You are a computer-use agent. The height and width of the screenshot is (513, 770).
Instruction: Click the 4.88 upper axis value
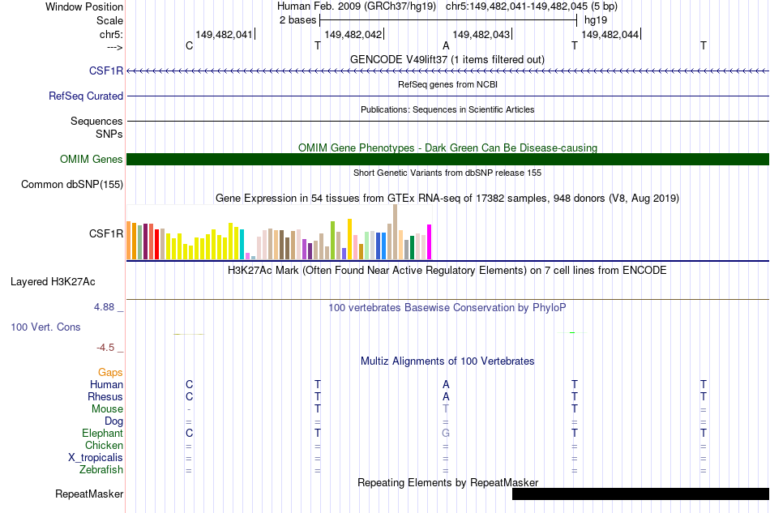(104, 307)
